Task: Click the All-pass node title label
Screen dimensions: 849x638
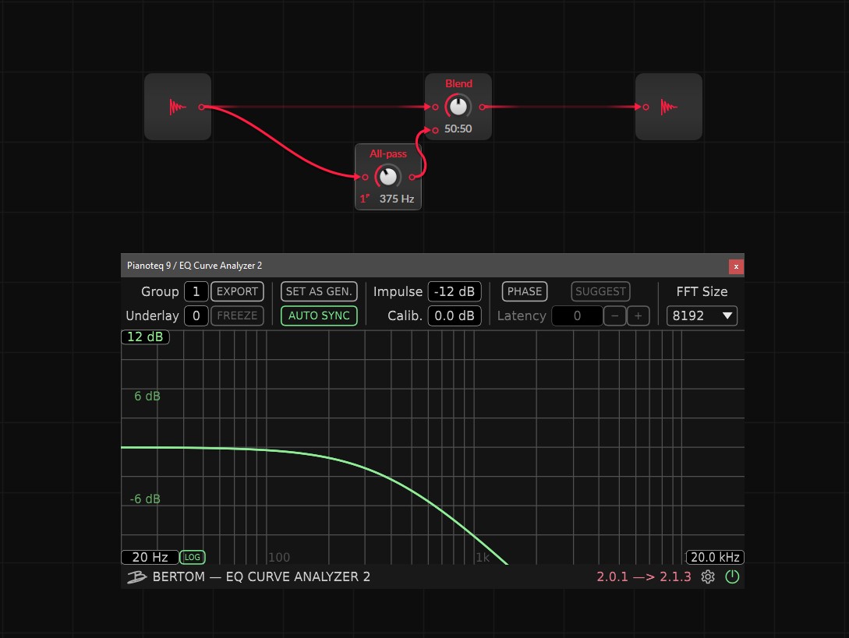Action: (x=388, y=153)
